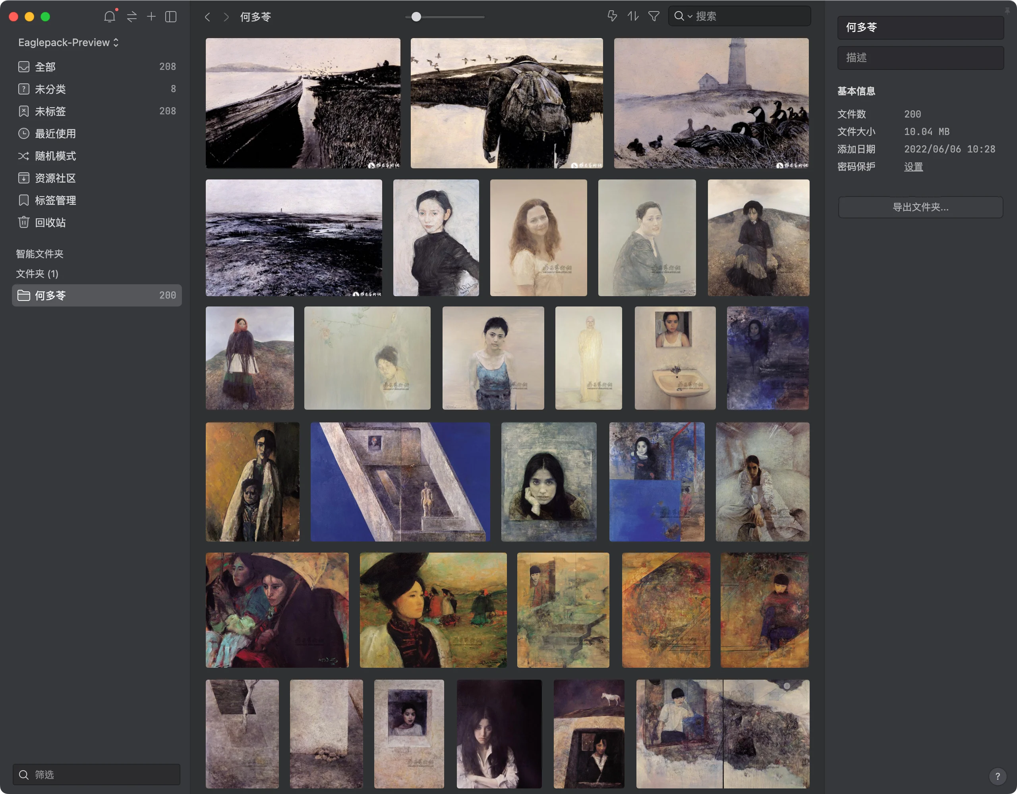This screenshot has height=794, width=1017.
Task: Select 未标签 in the sidebar
Action: pos(97,111)
